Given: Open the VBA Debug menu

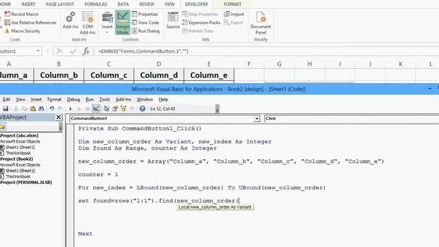Looking at the screenshot, I should [x=73, y=99].
